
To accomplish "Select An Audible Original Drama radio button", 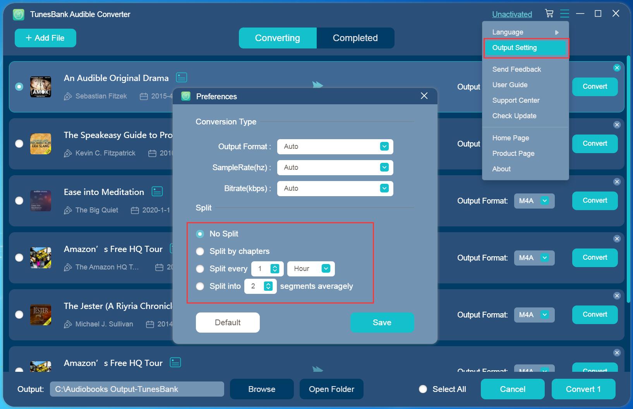I will tap(19, 87).
